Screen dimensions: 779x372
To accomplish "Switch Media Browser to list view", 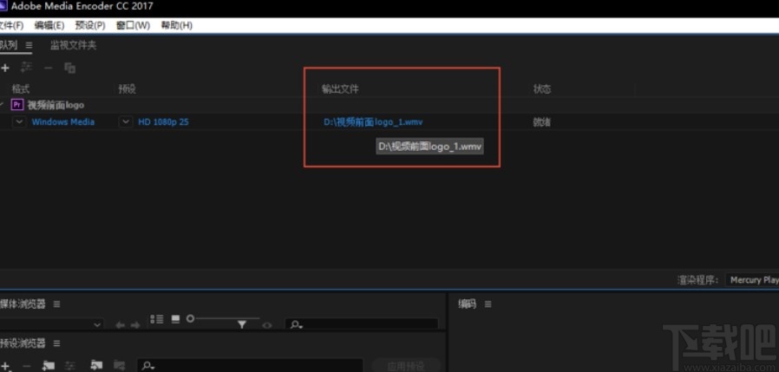I will pos(157,319).
